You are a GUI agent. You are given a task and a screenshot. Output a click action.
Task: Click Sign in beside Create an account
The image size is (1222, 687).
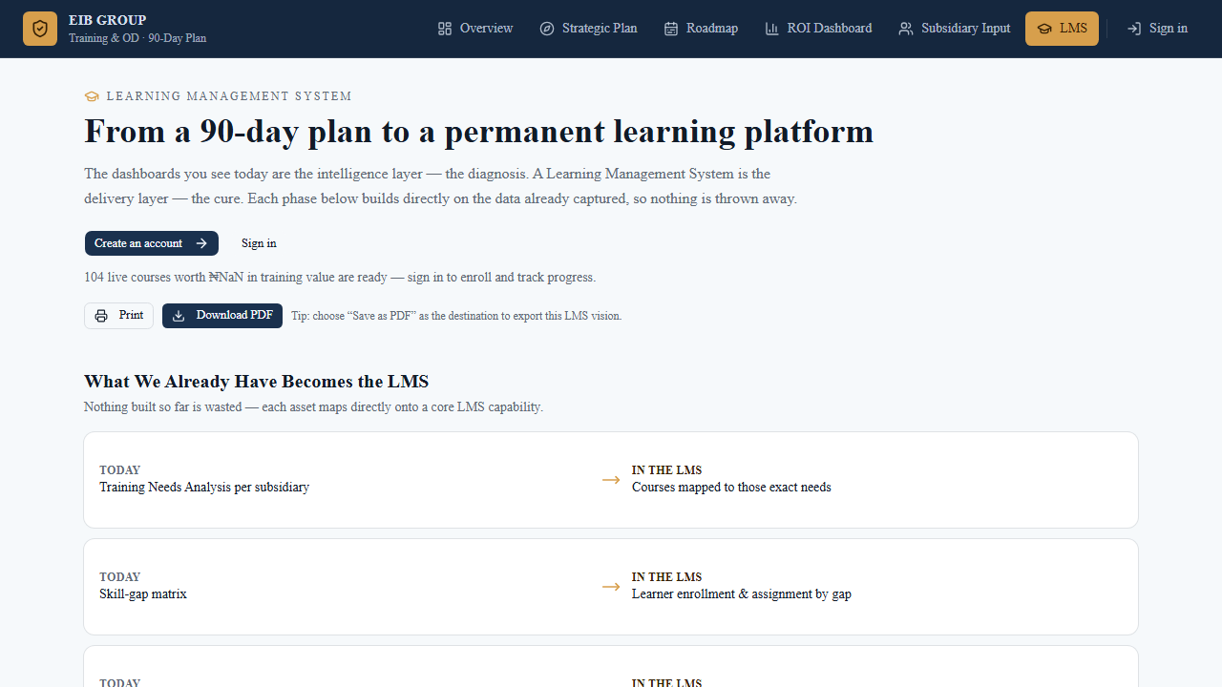pyautogui.click(x=259, y=243)
